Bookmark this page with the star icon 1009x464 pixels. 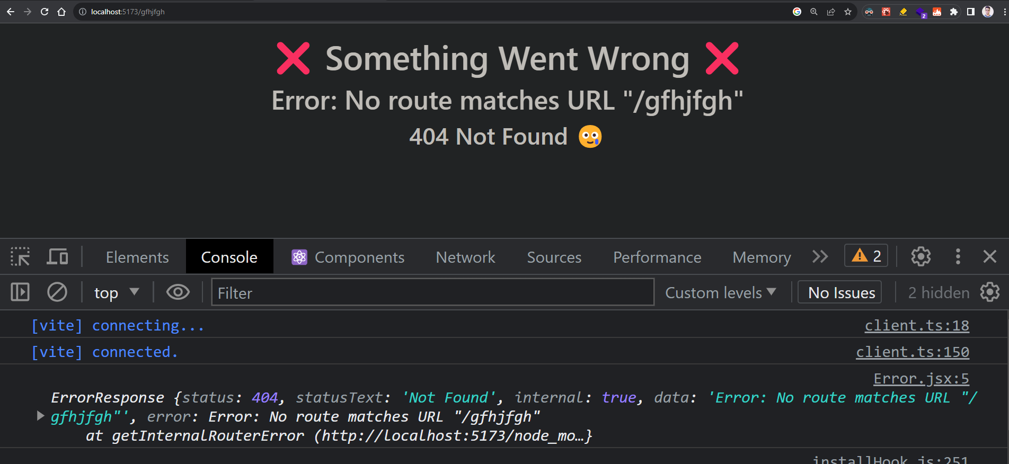pyautogui.click(x=848, y=12)
